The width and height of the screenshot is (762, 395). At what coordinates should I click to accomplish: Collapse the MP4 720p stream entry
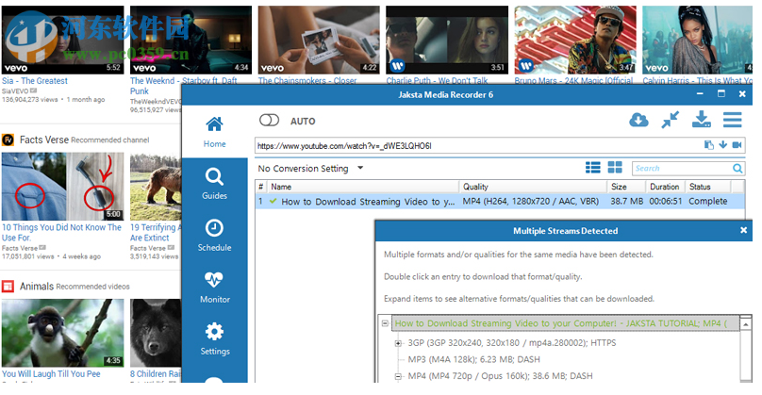pos(398,376)
